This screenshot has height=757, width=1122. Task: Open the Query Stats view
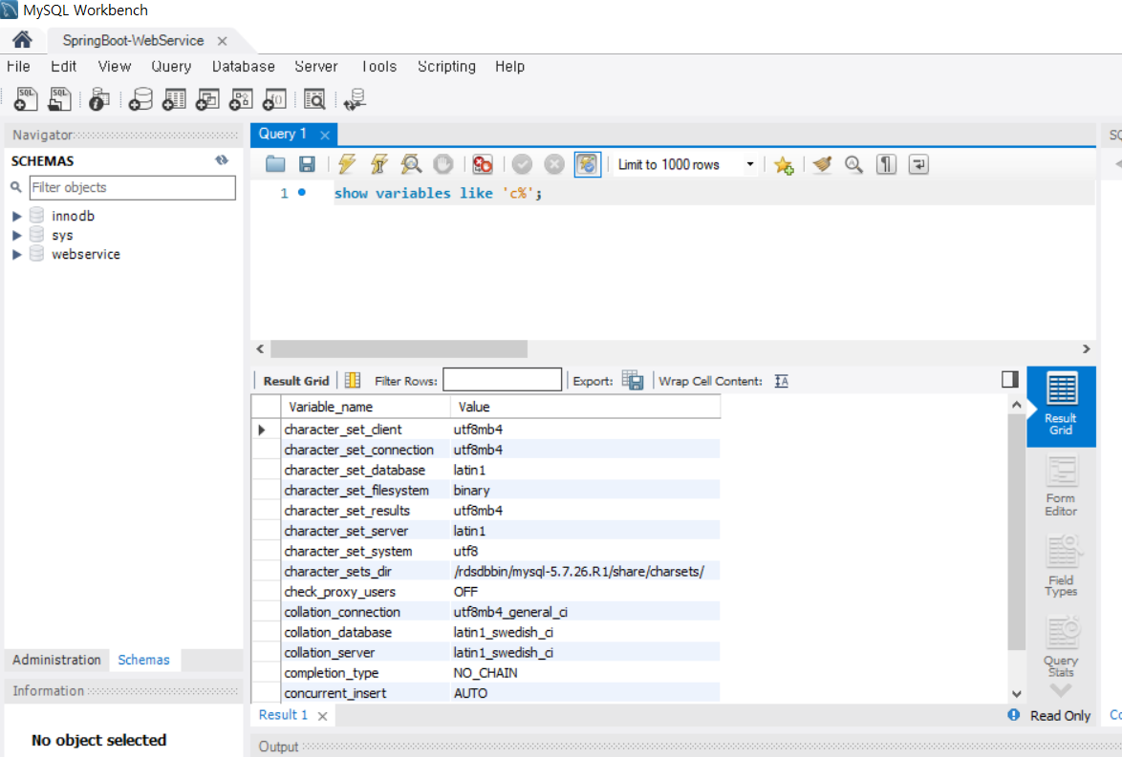coord(1061,647)
